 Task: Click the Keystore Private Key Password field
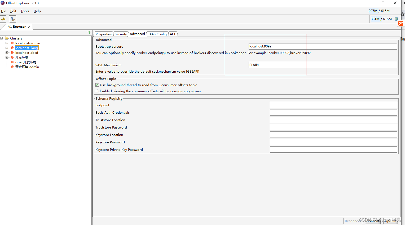click(333, 149)
